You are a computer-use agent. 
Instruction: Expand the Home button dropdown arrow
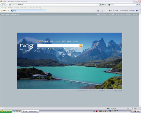[100, 10]
